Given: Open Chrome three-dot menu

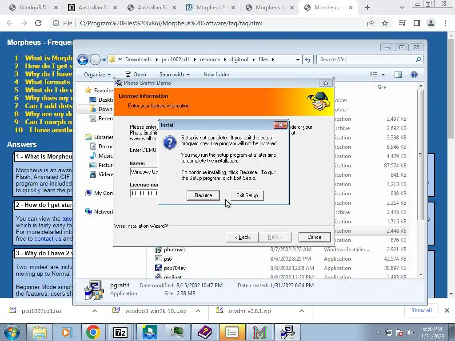Looking at the screenshot, I should click(445, 23).
